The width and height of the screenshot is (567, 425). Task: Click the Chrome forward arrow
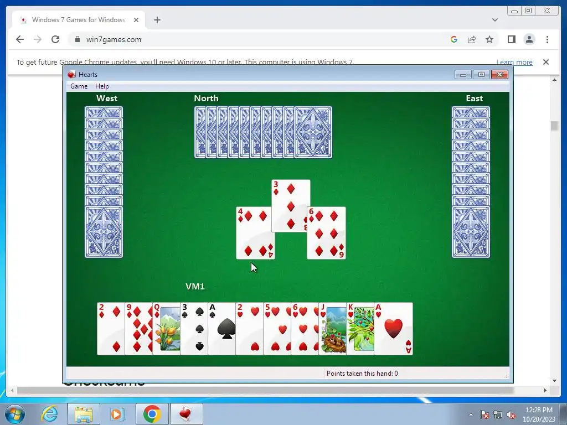[38, 39]
